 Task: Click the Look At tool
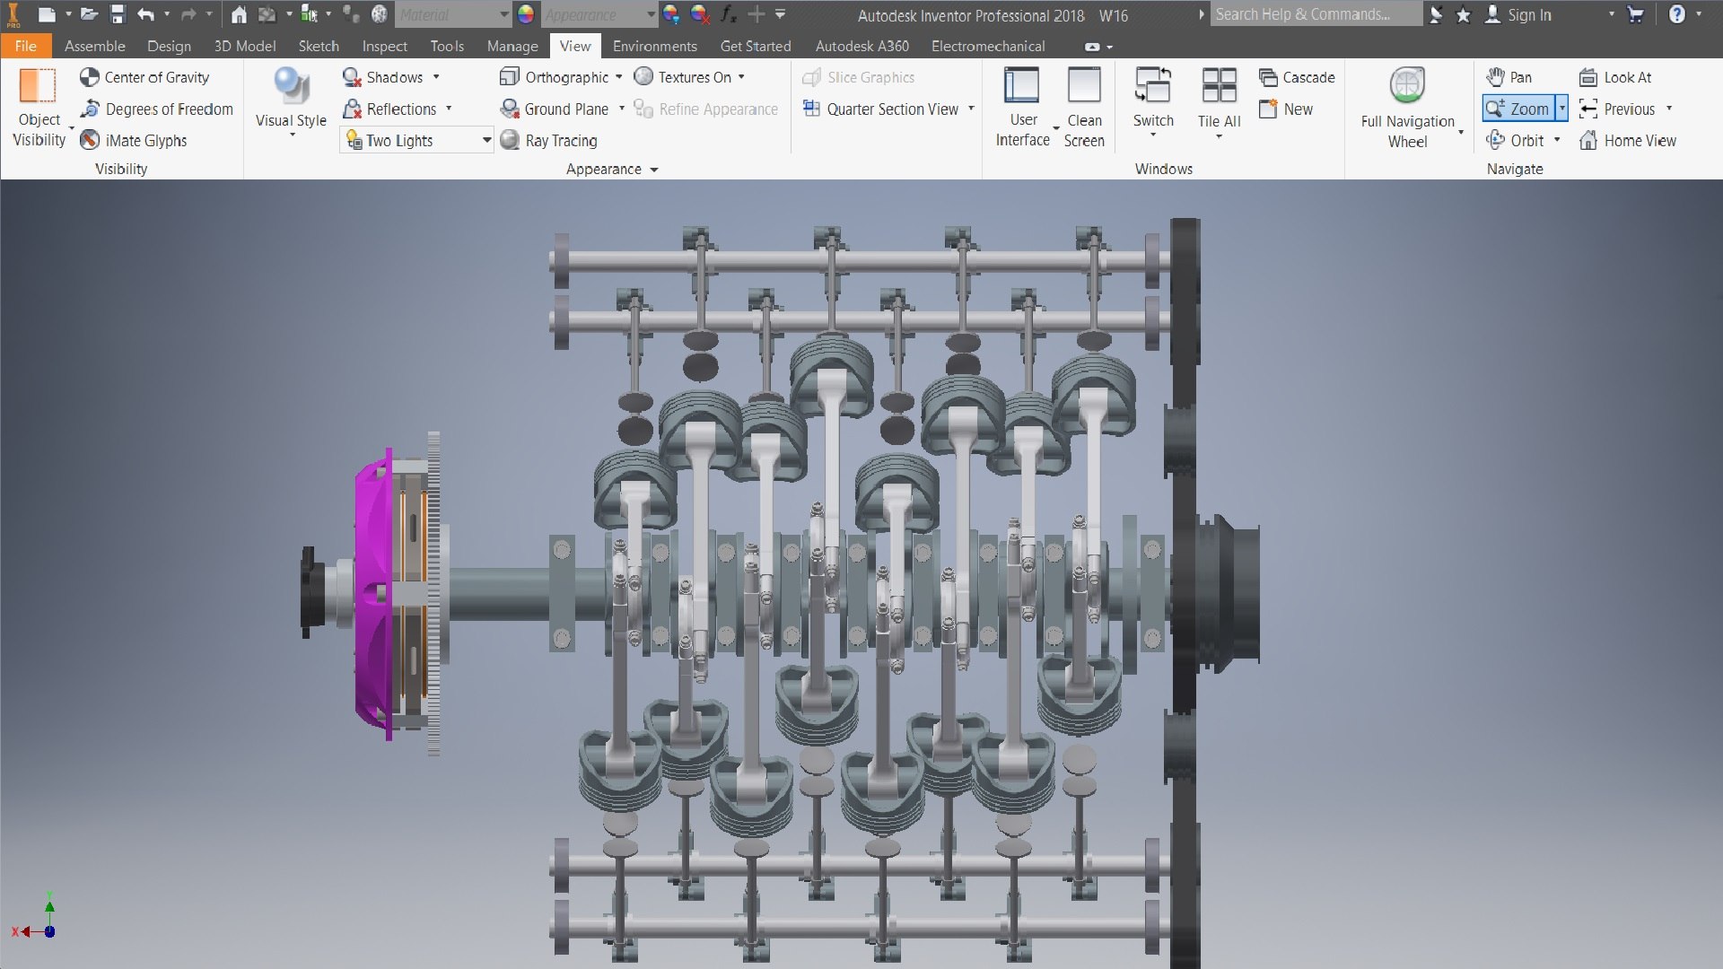pyautogui.click(x=1615, y=77)
